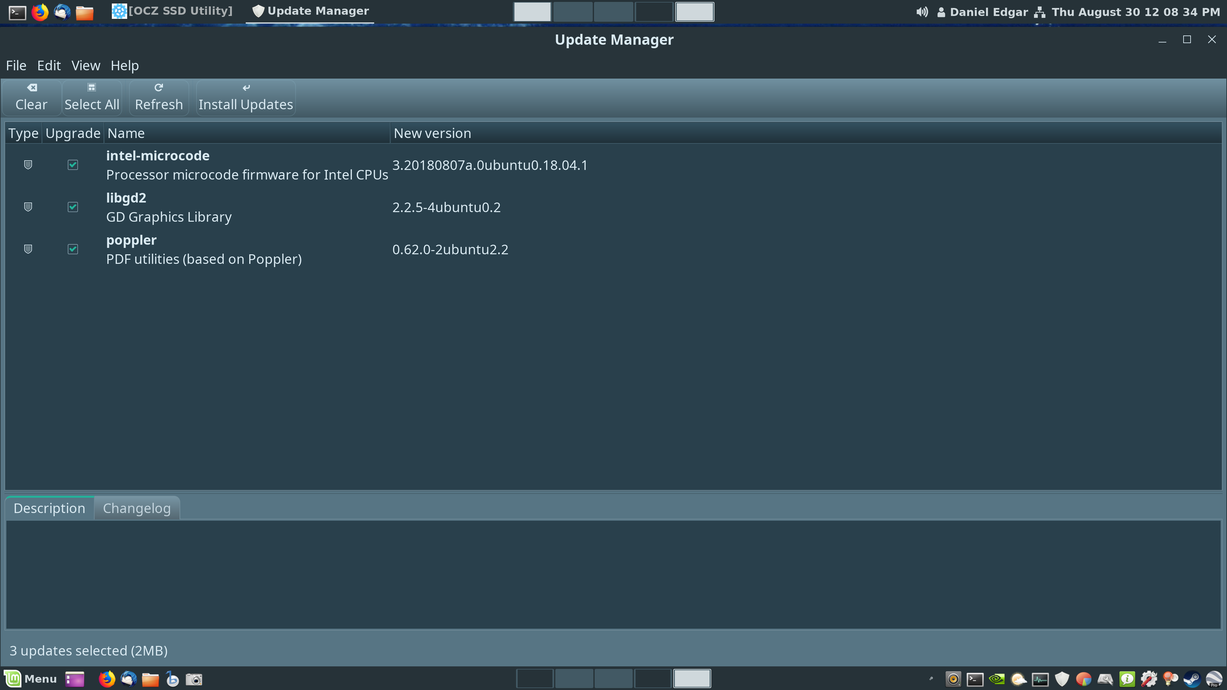1227x690 pixels.
Task: Sort by the New version column header
Action: pyautogui.click(x=806, y=133)
